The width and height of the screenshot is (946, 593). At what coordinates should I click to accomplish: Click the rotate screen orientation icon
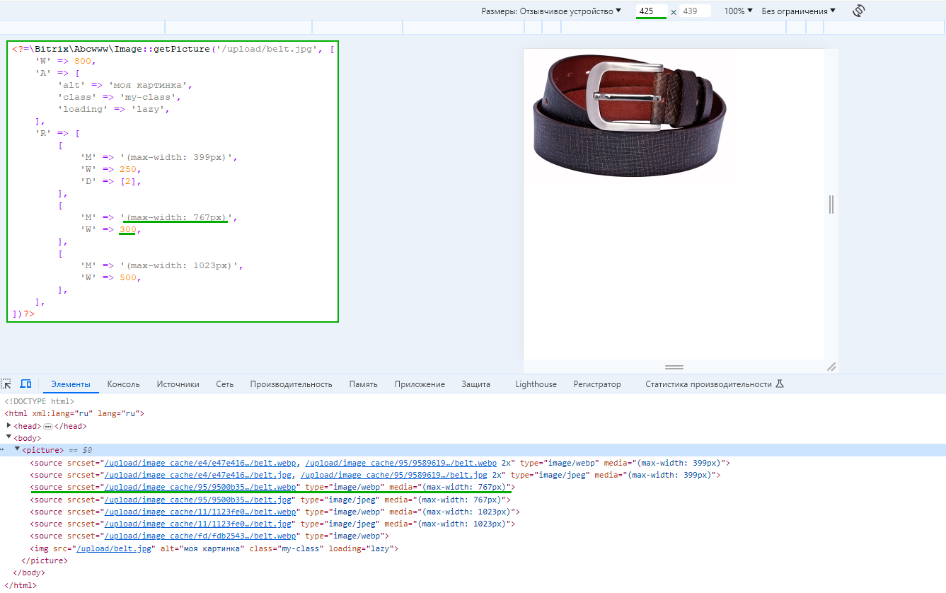859,11
